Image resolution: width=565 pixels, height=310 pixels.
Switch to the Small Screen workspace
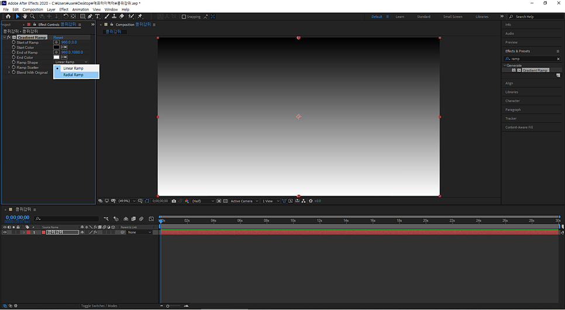pos(453,16)
